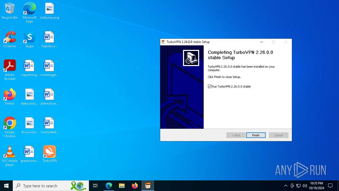Viewport: 339px width, 191px height.
Task: Select the diebusines... image file icon
Action: point(29,97)
